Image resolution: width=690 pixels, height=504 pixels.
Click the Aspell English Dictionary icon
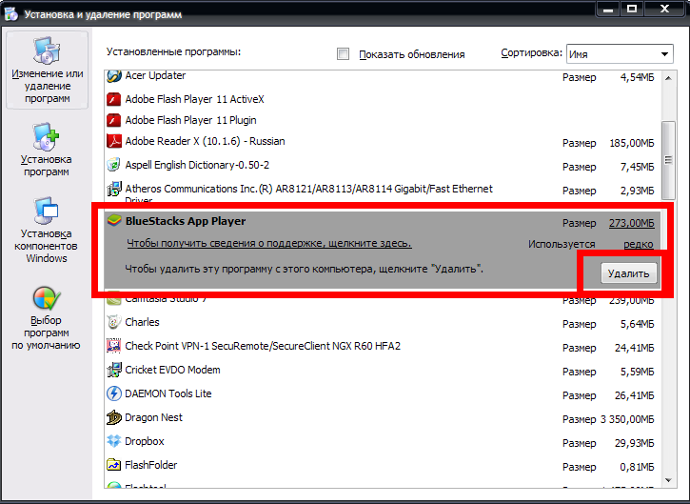114,166
